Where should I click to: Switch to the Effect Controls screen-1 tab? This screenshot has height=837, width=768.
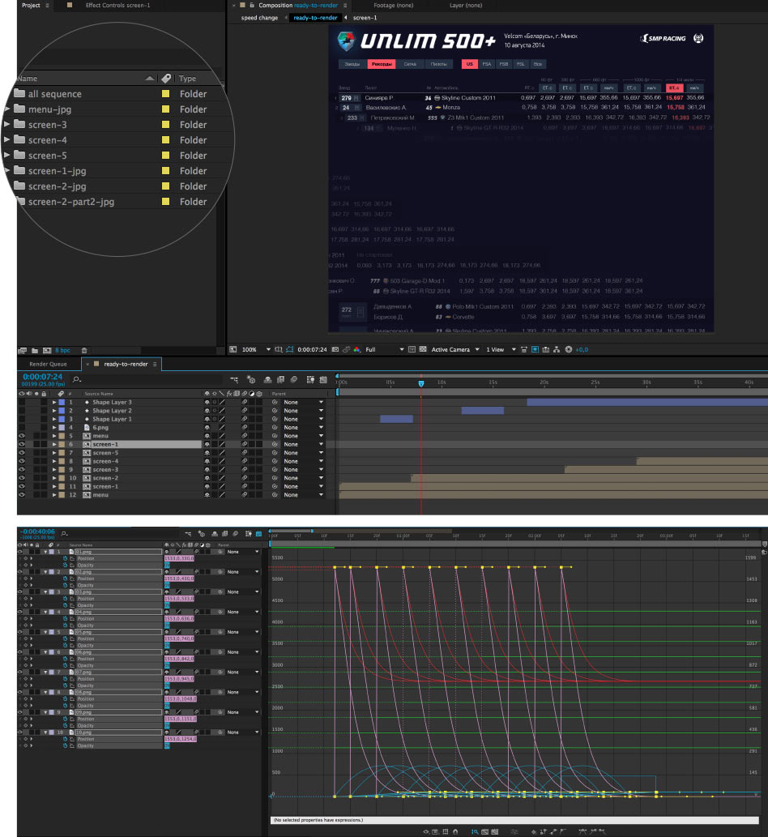[117, 5]
